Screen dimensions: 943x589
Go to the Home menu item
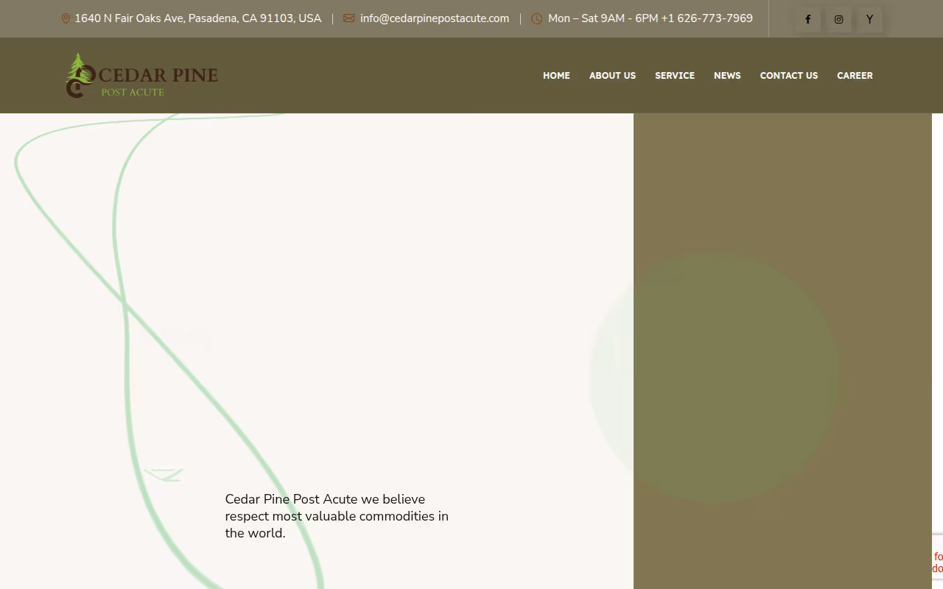tap(556, 75)
